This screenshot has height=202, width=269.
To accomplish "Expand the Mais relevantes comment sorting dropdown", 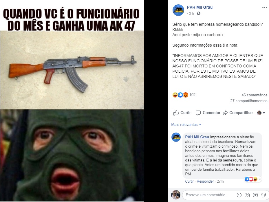I will pos(186,124).
